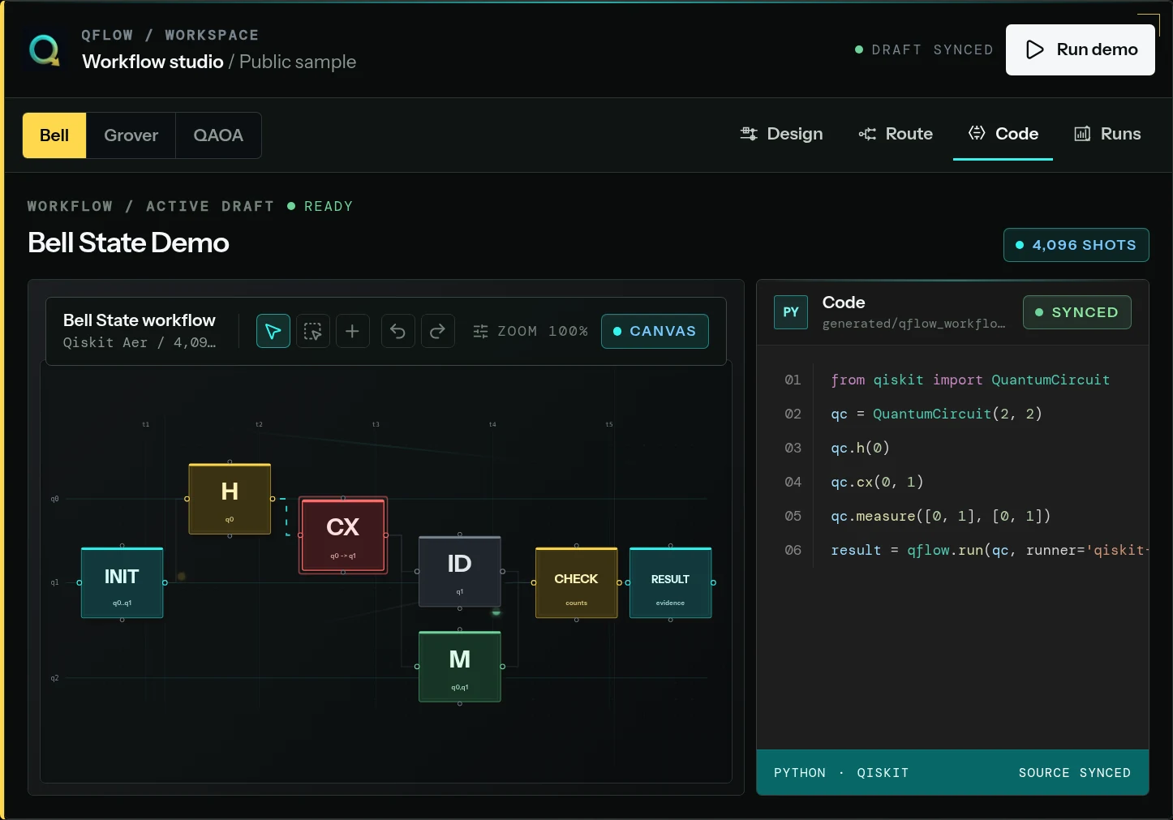Image resolution: width=1173 pixels, height=820 pixels.
Task: Click PYTHON · QISKIT footer label
Action: 841,773
